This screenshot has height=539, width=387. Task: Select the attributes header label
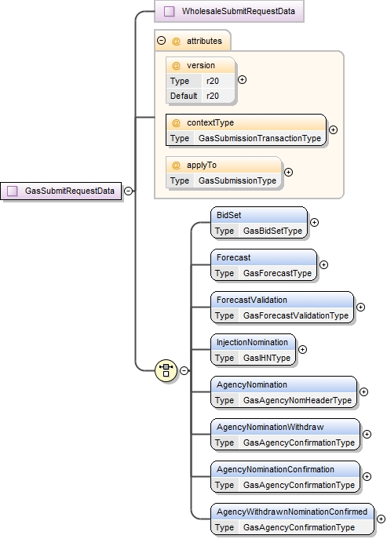[x=204, y=42]
